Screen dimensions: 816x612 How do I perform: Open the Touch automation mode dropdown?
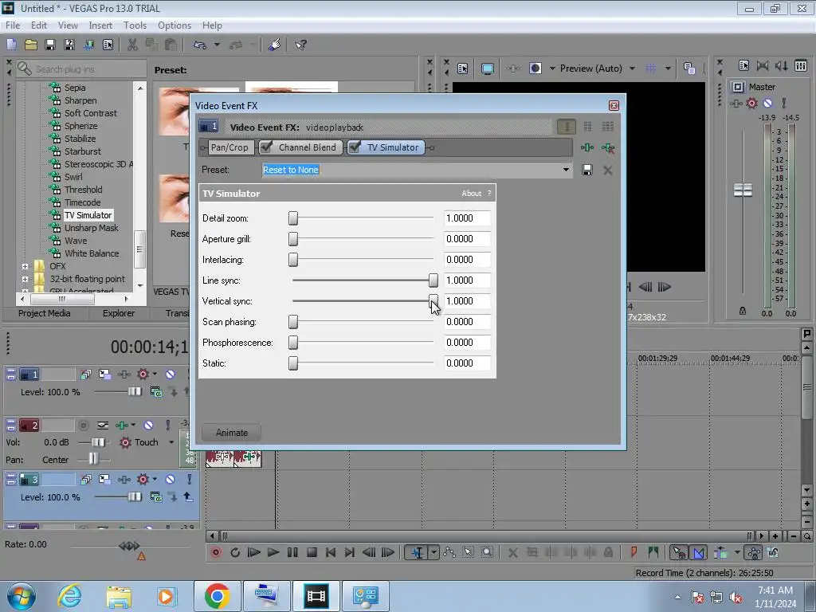coord(171,442)
